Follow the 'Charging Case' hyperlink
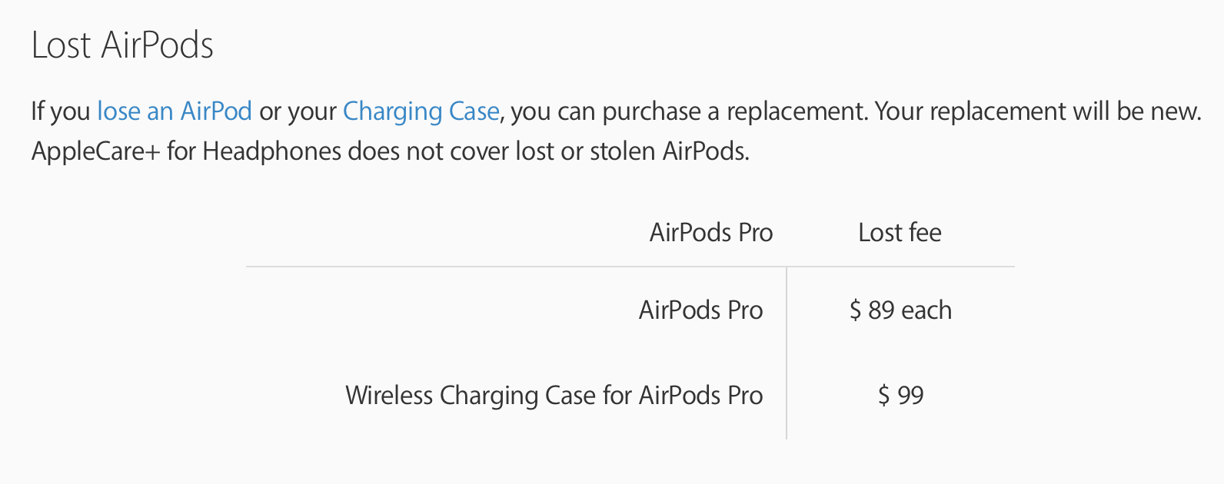The image size is (1224, 484). pyautogui.click(x=421, y=111)
